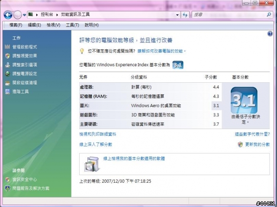Open the 編輯(E) menu

[x=34, y=25]
